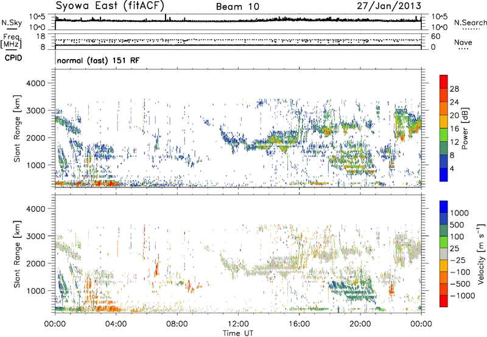Click the power panel 'Slant Range [km]' label
Image resolution: width=487 pixels, height=337 pixels.
point(17,128)
